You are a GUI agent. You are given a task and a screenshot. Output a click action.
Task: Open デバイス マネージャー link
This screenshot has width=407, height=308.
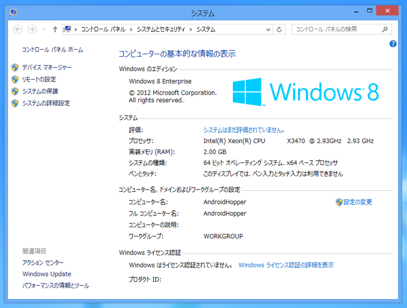47,68
